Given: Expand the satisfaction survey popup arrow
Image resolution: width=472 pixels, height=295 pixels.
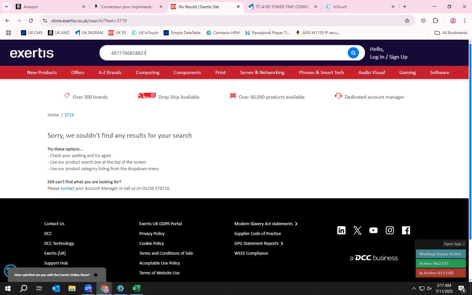Looking at the screenshot, I should 96,275.
